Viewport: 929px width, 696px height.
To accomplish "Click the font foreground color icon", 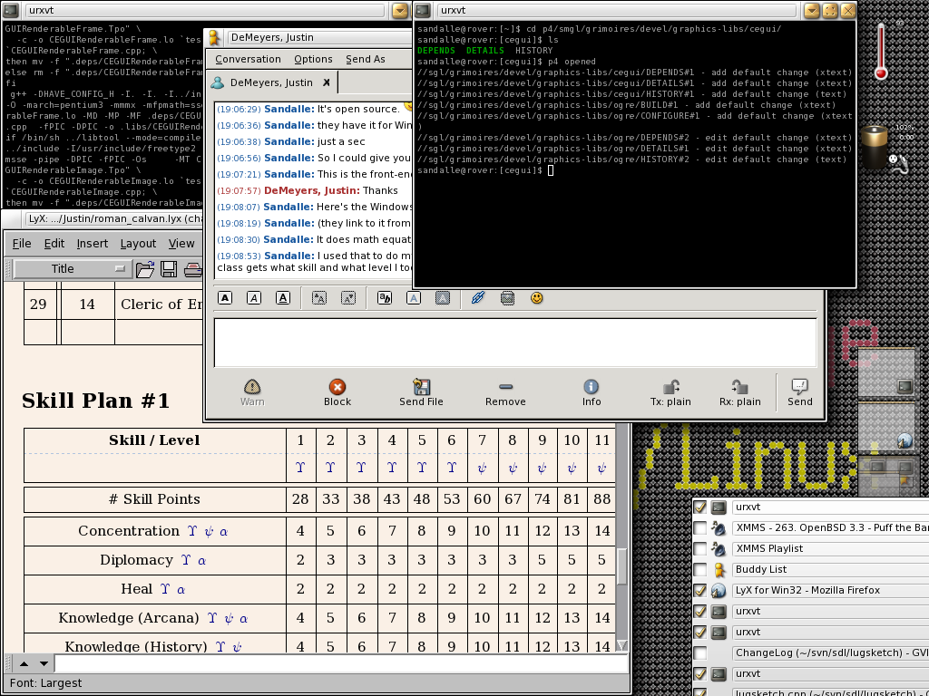I will point(413,298).
